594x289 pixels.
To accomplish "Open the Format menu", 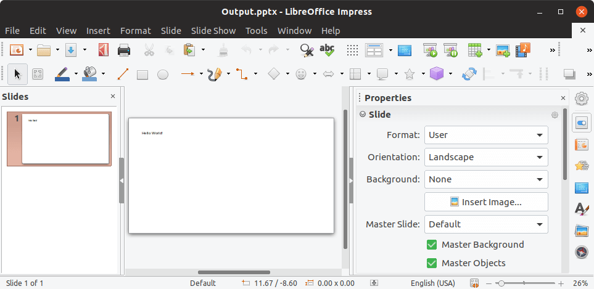I will click(x=135, y=31).
